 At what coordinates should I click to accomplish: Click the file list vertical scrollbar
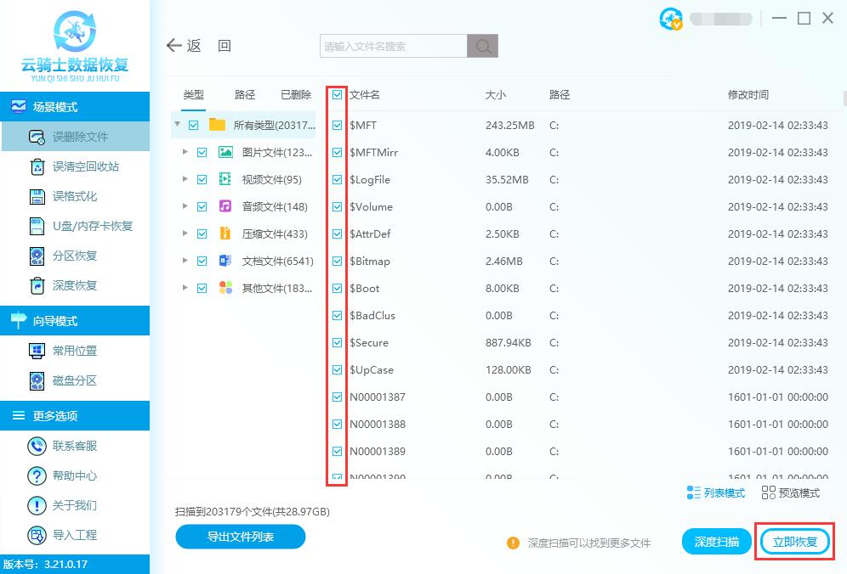[x=844, y=98]
